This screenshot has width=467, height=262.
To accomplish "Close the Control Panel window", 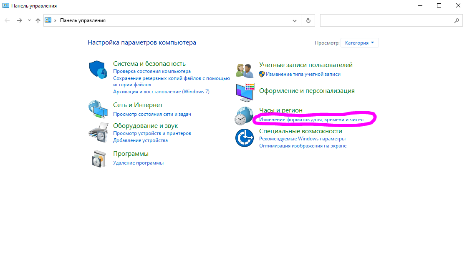I will 458,6.
